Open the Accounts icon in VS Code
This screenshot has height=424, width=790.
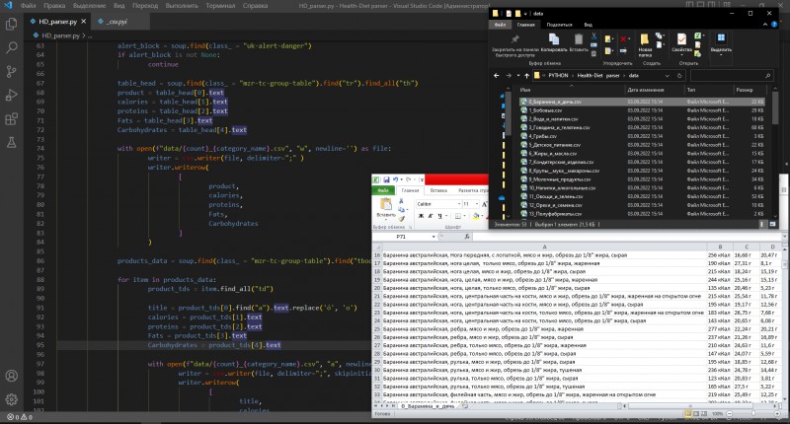click(x=11, y=376)
